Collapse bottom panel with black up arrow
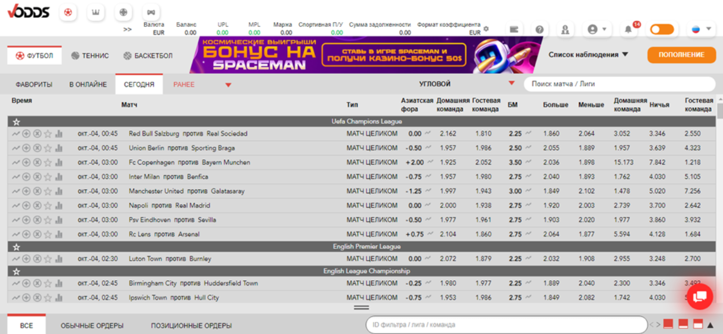Screen dimensions: 723x334 [x=711, y=325]
